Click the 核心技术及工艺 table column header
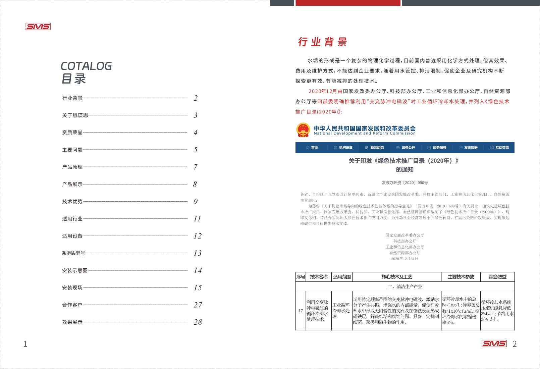Screen dimensions: 540x369 coord(397,277)
